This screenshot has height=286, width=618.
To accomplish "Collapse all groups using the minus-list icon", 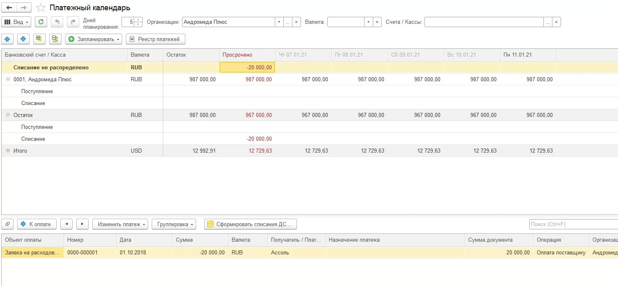I will pyautogui.click(x=55, y=39).
